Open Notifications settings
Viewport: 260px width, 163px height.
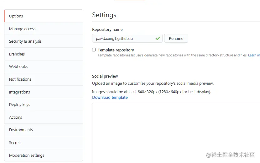point(20,79)
